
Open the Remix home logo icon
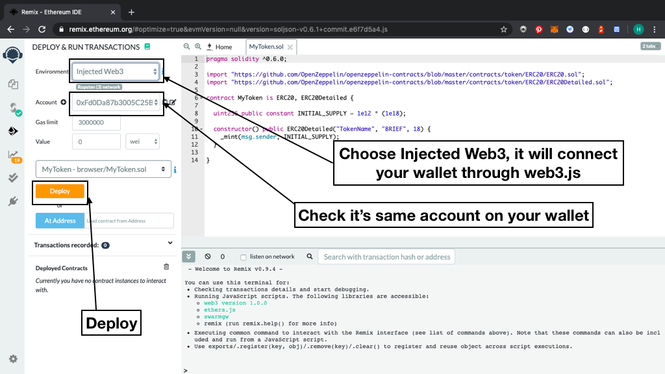[13, 55]
